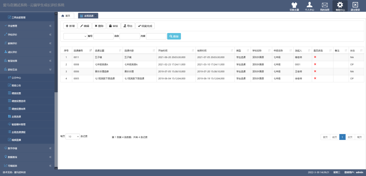Image resolution: width=366 pixels, height=176 pixels.
Task: Go to 后页 in pagination
Action: (x=350, y=137)
